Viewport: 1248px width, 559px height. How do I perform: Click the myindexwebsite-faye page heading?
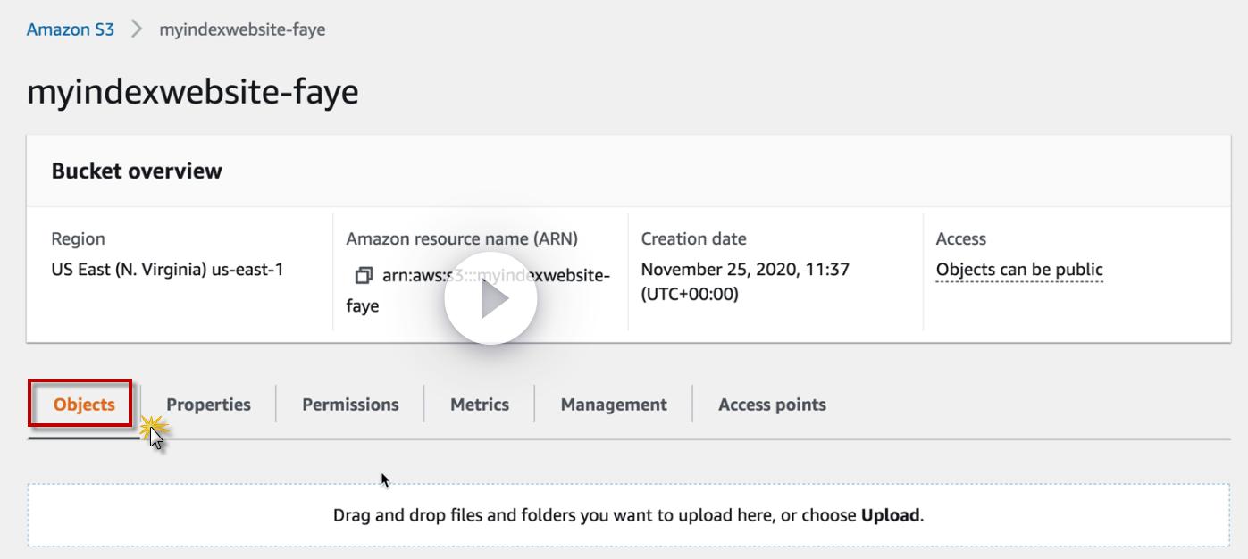[x=193, y=92]
